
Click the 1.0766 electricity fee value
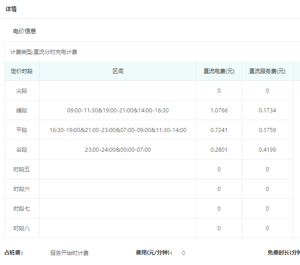pyautogui.click(x=219, y=111)
